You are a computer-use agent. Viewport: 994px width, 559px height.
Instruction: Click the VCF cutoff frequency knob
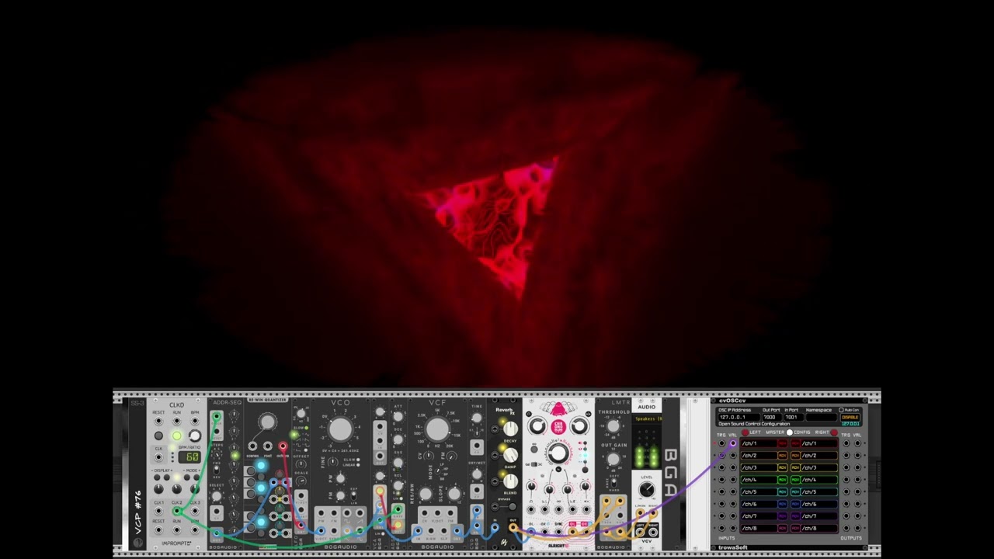point(437,429)
